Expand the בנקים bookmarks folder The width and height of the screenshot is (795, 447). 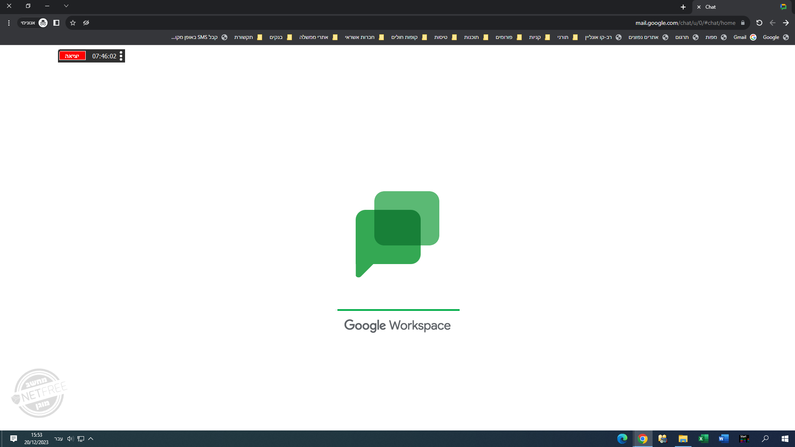[281, 37]
